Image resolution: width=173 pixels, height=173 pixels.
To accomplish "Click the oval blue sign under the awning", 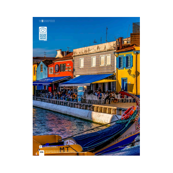I will point(81,89).
